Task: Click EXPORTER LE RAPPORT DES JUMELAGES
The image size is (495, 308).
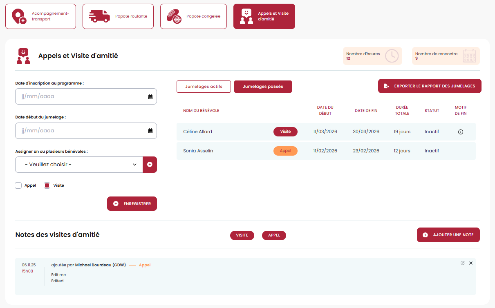Action: 430,86
